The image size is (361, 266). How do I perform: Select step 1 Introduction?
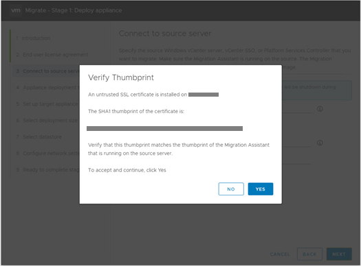[33, 38]
